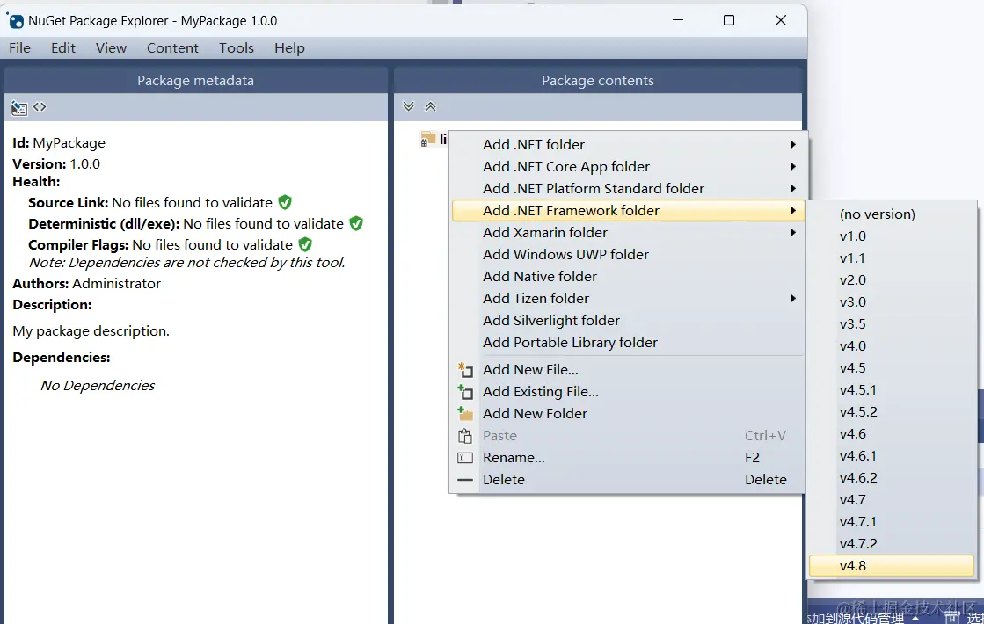Pick framework version v4.0
The height and width of the screenshot is (624, 984).
click(892, 346)
